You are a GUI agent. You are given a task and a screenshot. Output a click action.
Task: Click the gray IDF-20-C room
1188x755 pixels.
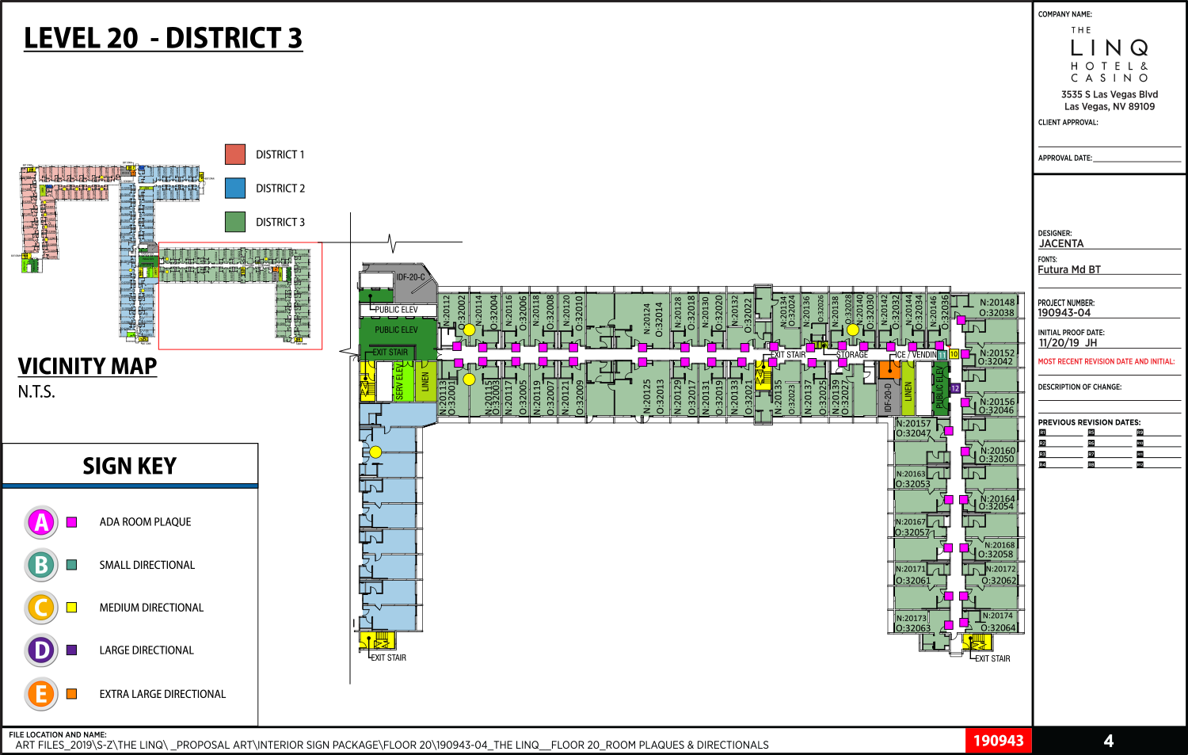click(x=411, y=277)
